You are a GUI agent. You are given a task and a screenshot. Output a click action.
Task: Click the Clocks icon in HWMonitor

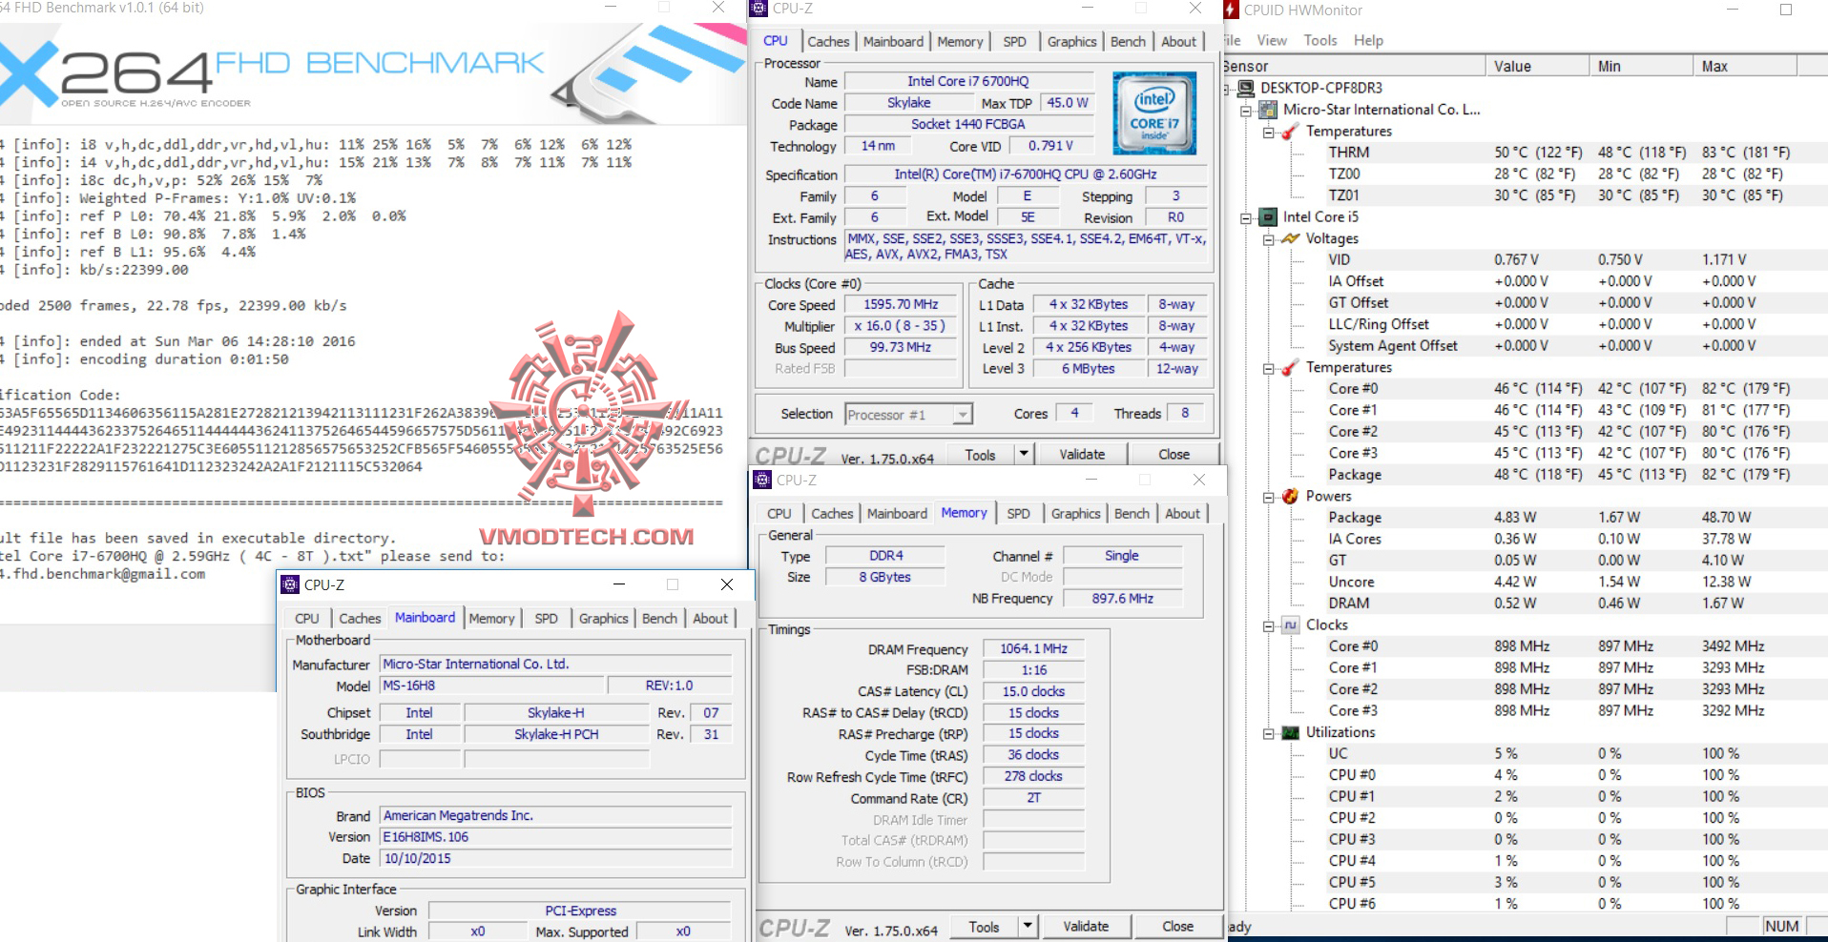(1291, 625)
